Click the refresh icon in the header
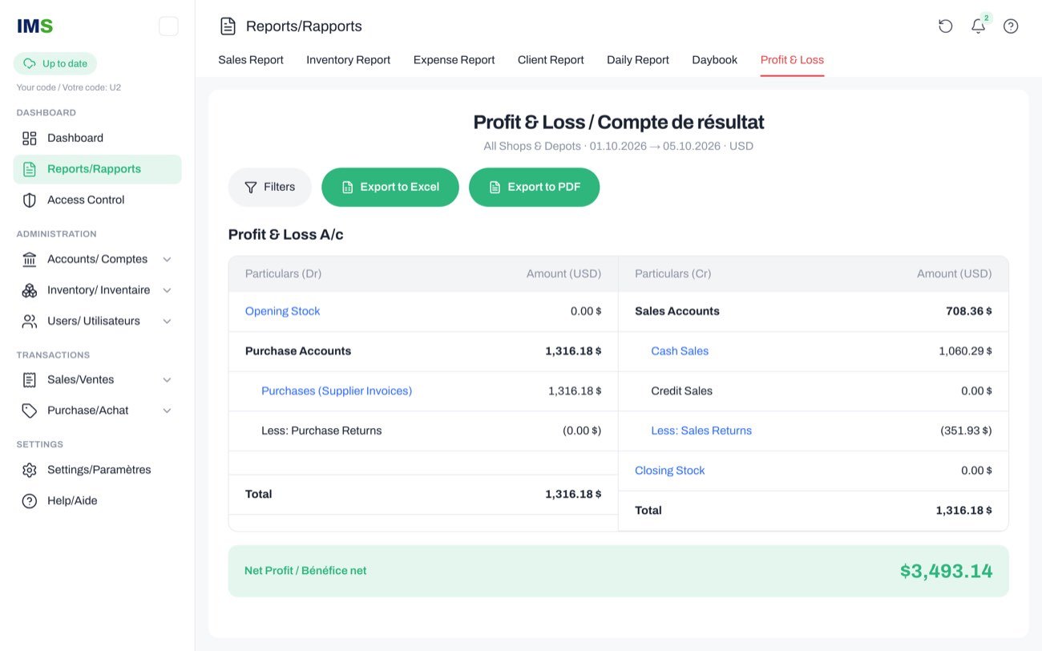 click(x=946, y=26)
